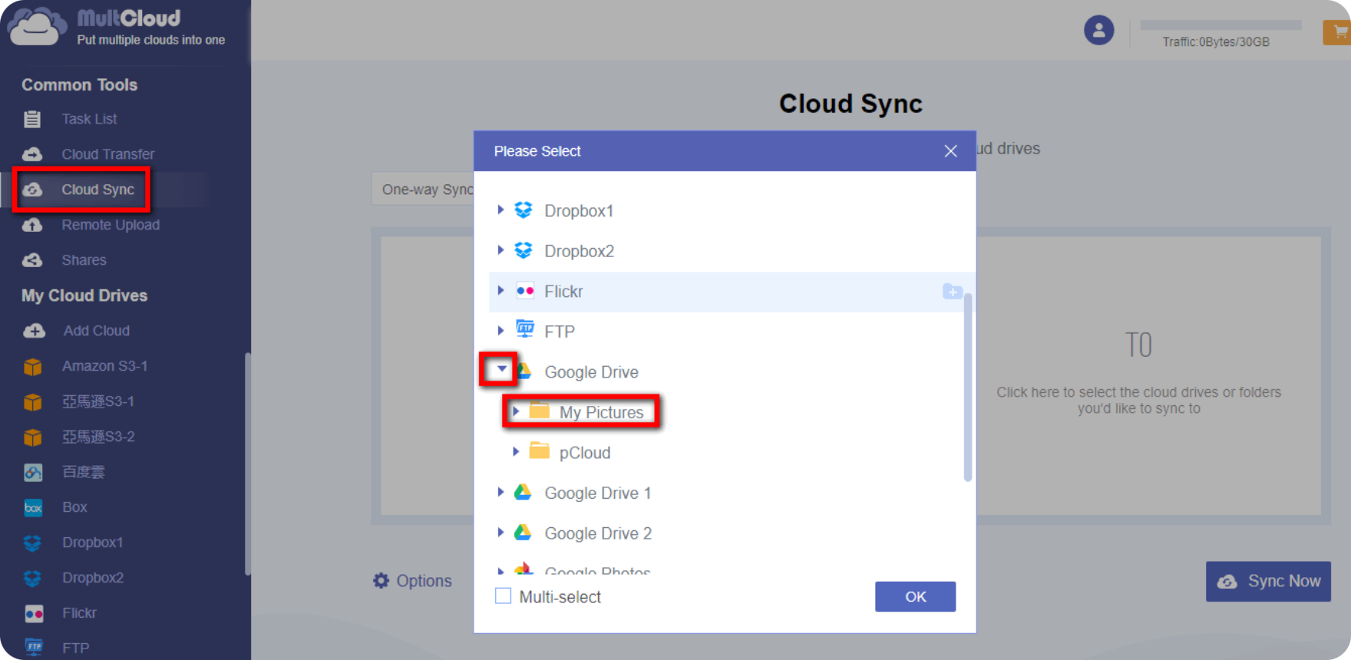Expand the Dropbox1 tree node

point(500,210)
